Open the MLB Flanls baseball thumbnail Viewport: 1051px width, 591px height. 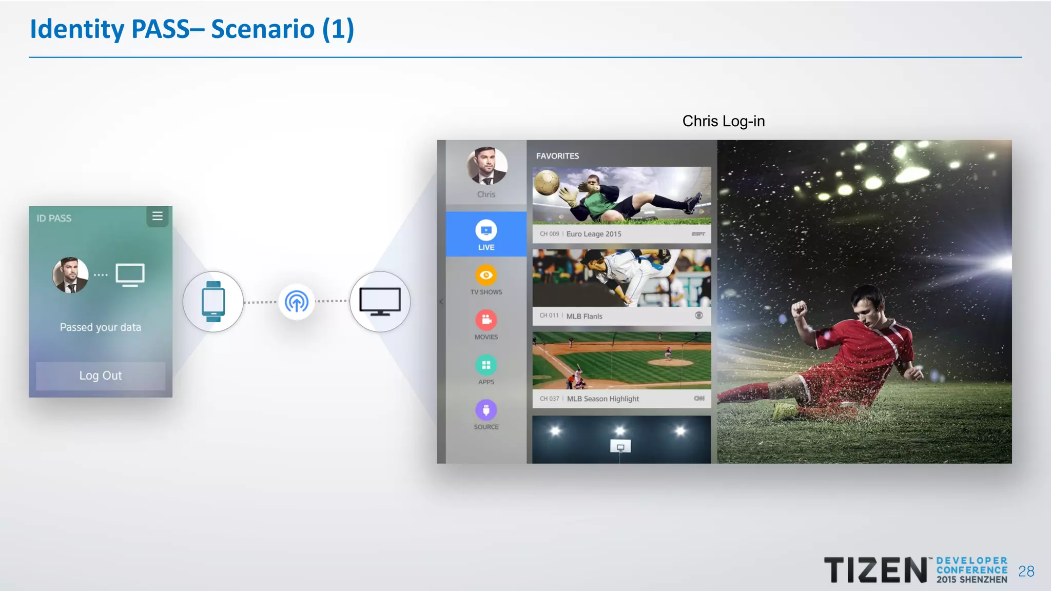click(x=621, y=278)
